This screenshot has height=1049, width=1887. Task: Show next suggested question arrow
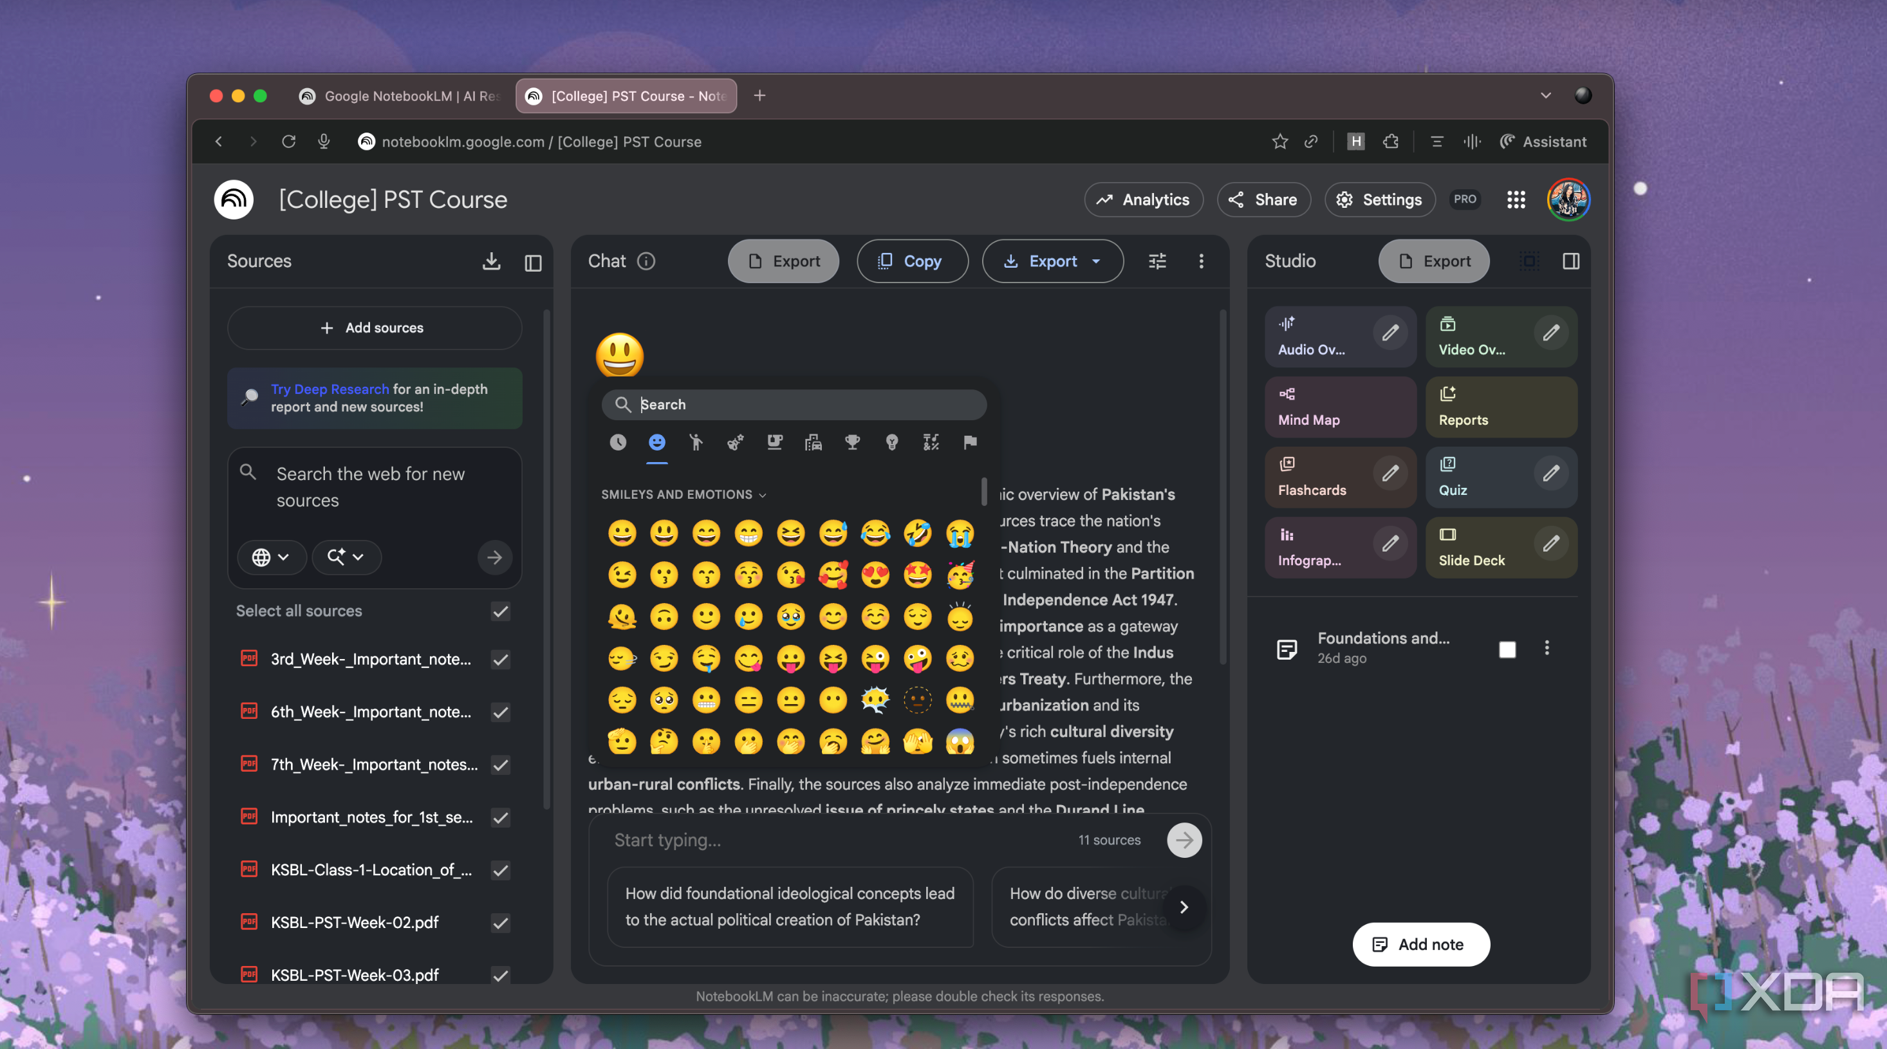[1184, 907]
